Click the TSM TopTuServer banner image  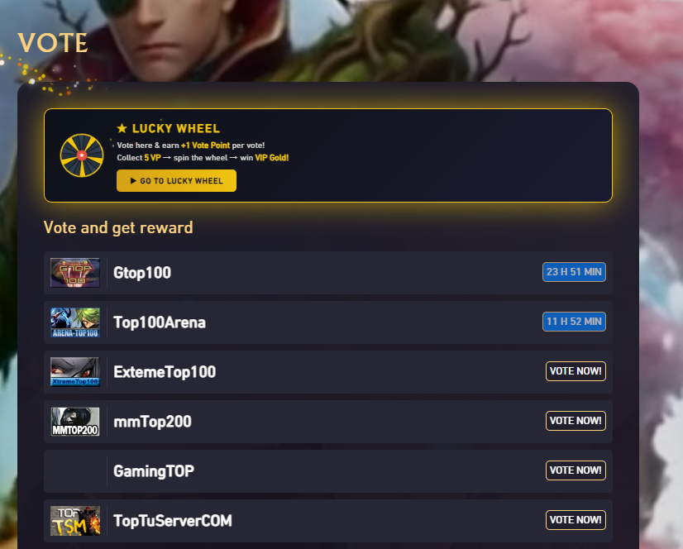coord(75,521)
